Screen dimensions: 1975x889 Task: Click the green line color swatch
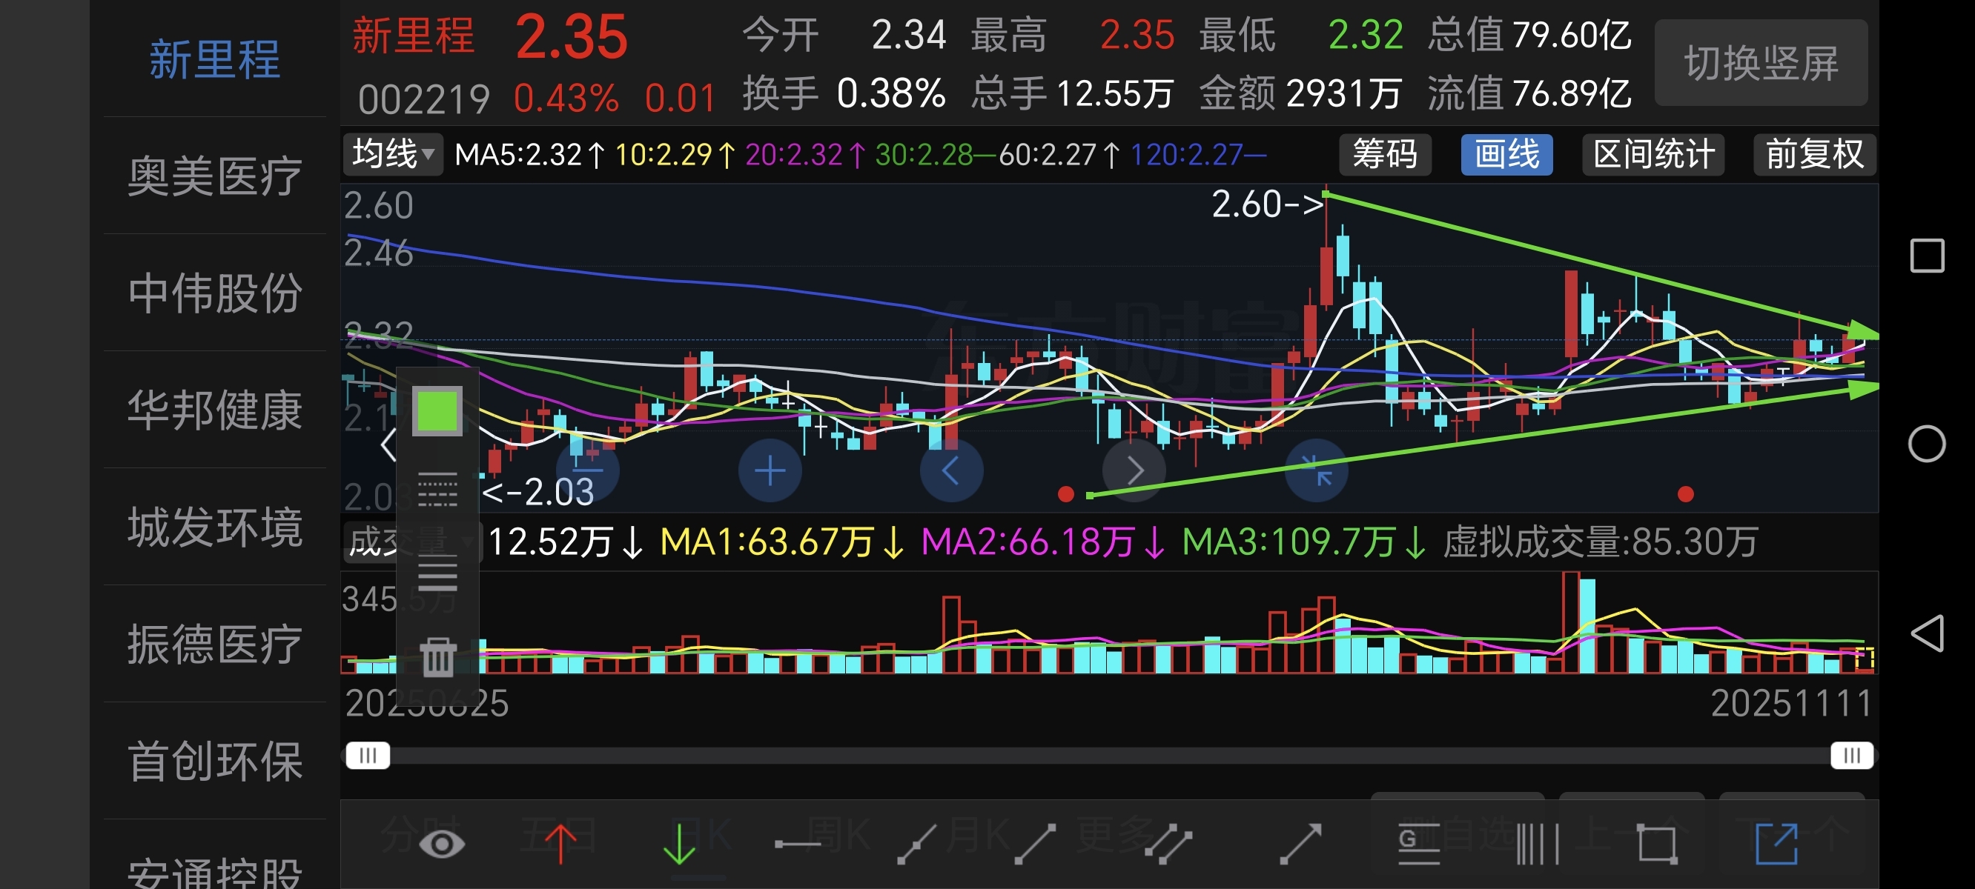[437, 410]
